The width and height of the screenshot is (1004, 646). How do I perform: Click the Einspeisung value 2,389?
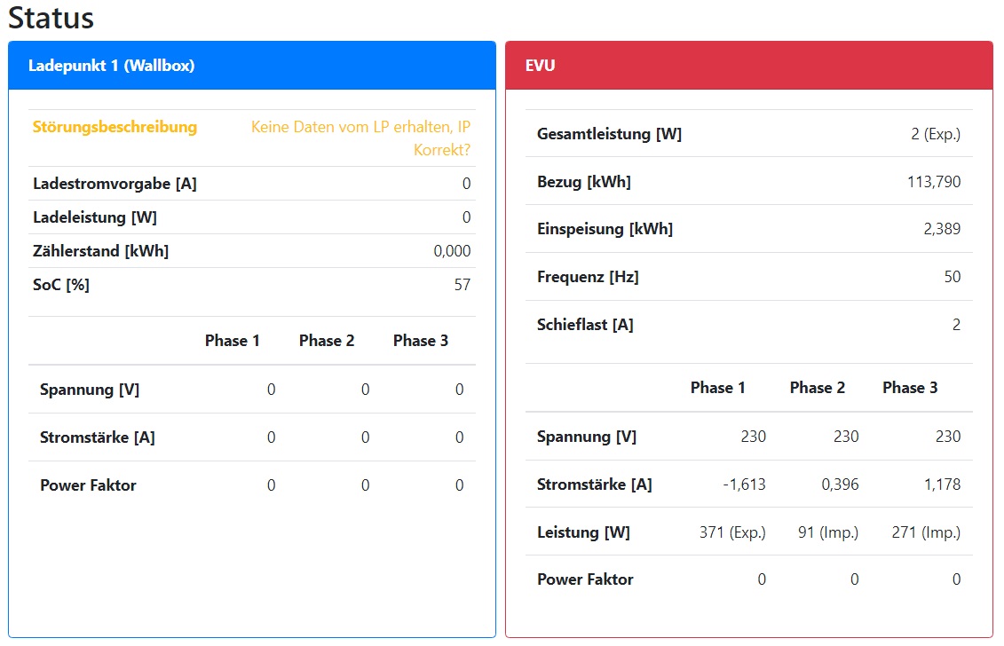click(942, 229)
